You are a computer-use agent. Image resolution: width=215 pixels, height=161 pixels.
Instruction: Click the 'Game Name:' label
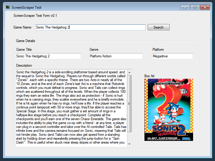coord(23,27)
